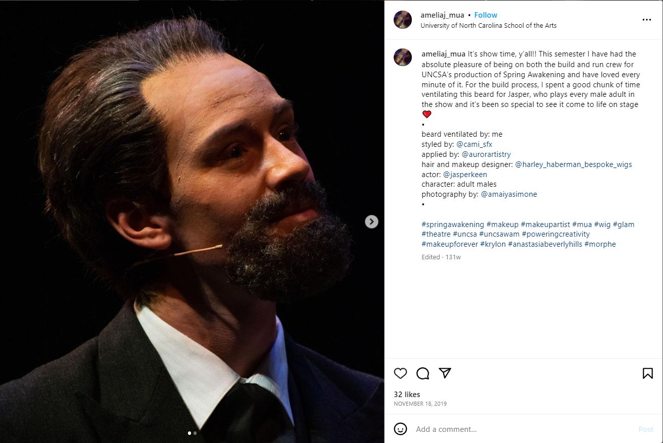Click the avatar beside the caption
Image resolution: width=663 pixels, height=443 pixels.
tap(403, 57)
